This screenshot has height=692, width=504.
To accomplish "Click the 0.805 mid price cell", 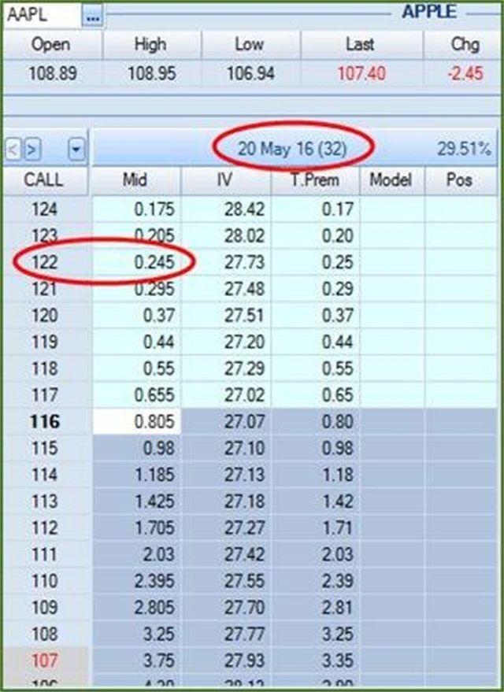I will [x=136, y=421].
